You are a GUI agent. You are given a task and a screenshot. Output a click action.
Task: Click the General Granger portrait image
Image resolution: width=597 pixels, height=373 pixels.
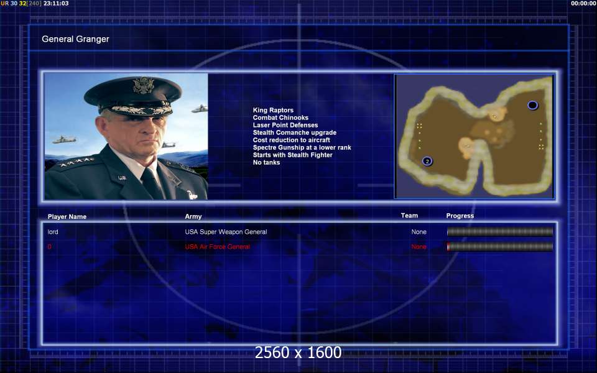point(126,136)
